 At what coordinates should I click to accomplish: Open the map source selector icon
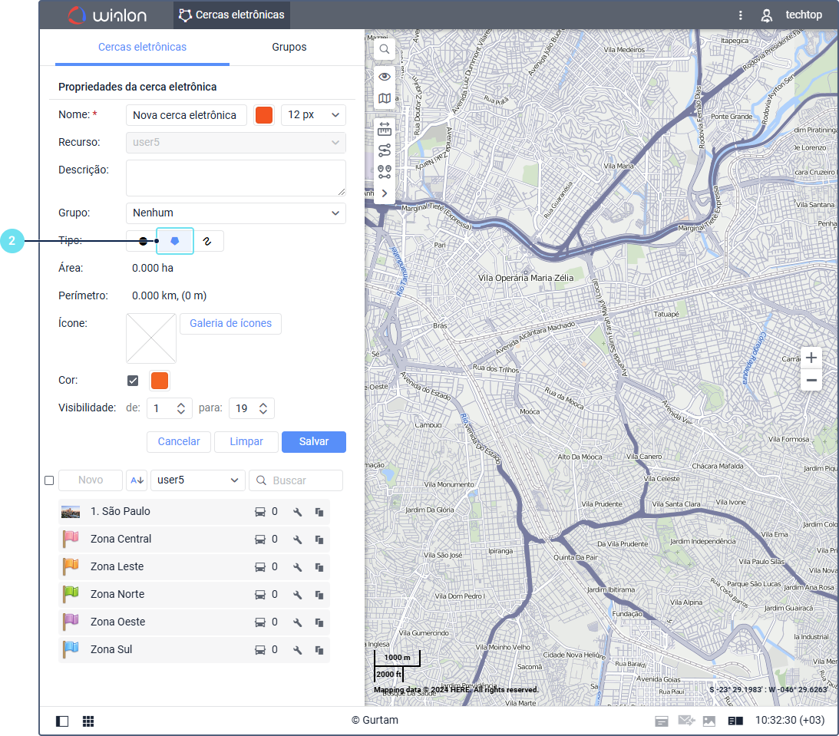(384, 98)
